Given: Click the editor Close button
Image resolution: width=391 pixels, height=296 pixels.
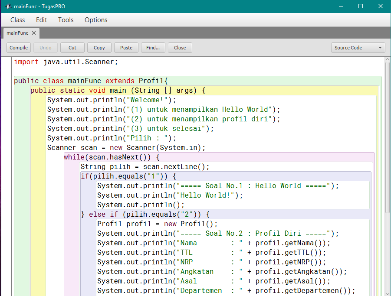Looking at the screenshot, I should [180, 48].
